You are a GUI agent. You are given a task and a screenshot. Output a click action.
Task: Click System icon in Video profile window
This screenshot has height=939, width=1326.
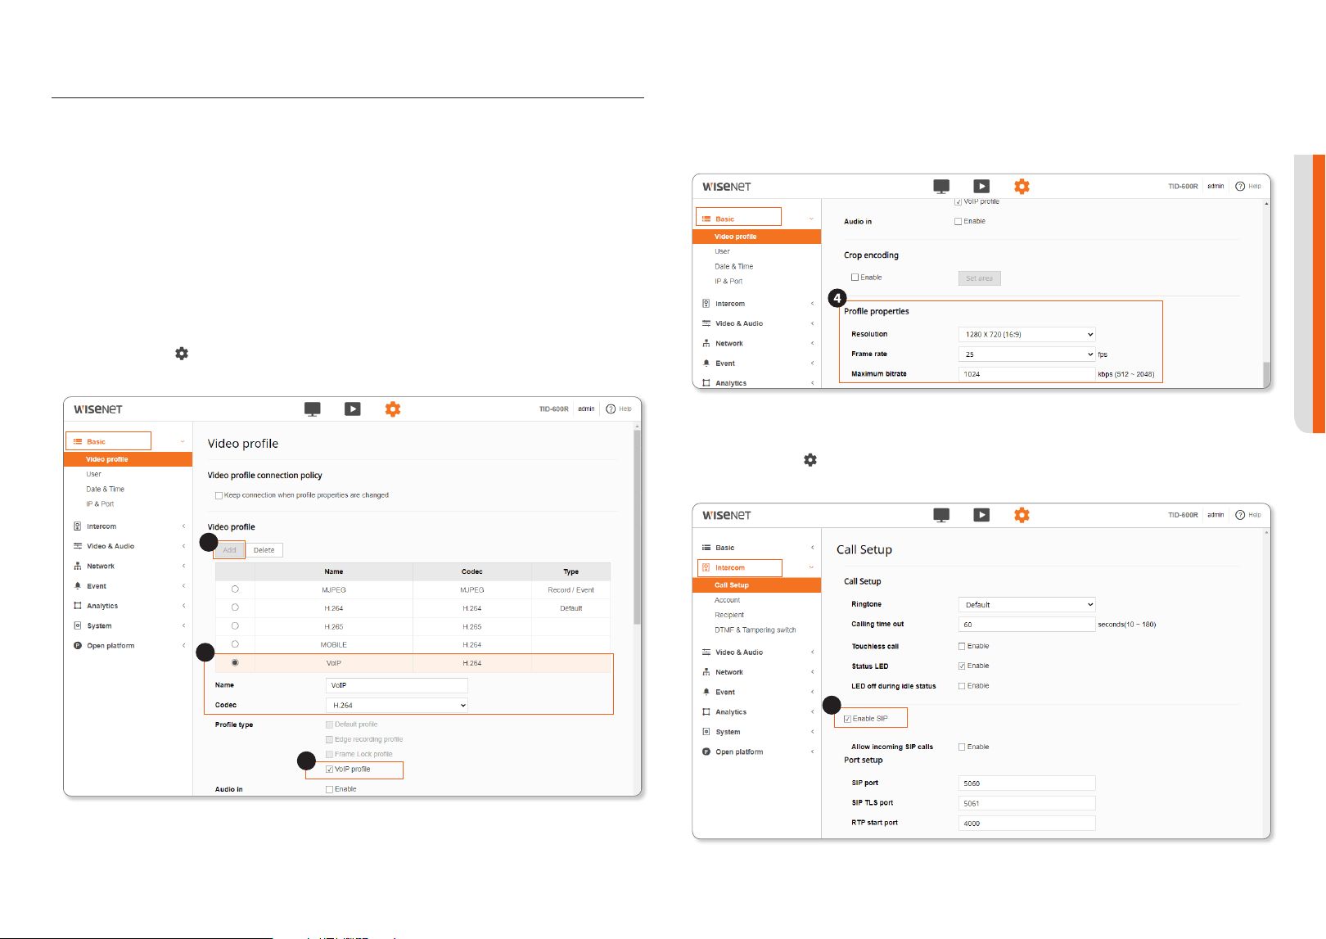[x=78, y=625]
